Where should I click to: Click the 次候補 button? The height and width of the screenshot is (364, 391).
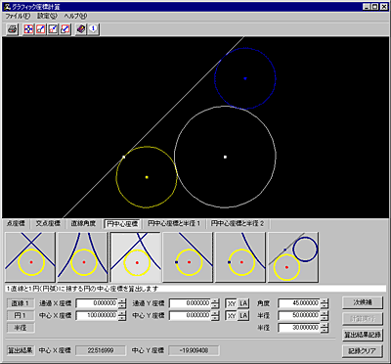tap(363, 302)
